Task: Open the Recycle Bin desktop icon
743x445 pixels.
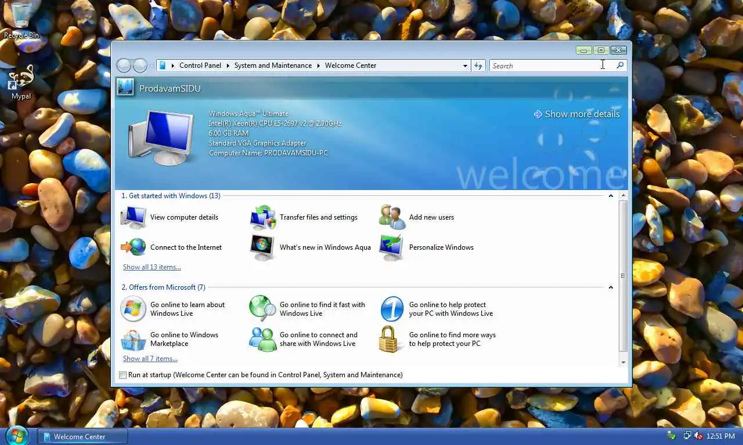Action: click(21, 20)
